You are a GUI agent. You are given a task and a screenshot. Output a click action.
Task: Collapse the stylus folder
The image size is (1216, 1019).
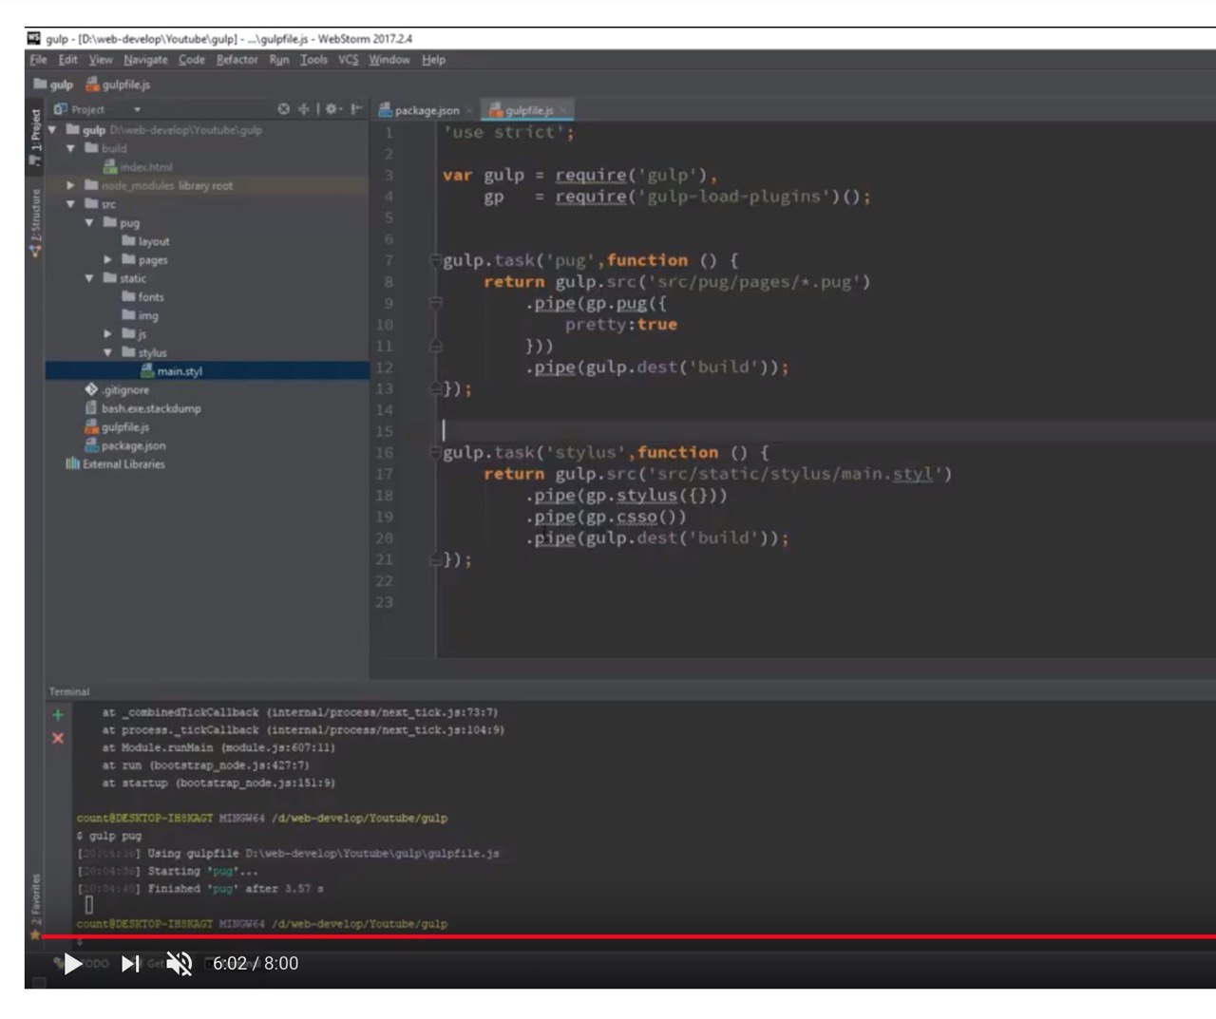pyautogui.click(x=107, y=352)
